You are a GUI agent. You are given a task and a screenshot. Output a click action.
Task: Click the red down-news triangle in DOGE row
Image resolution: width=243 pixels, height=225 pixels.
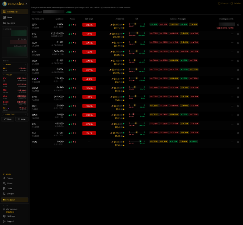(x=74, y=70)
